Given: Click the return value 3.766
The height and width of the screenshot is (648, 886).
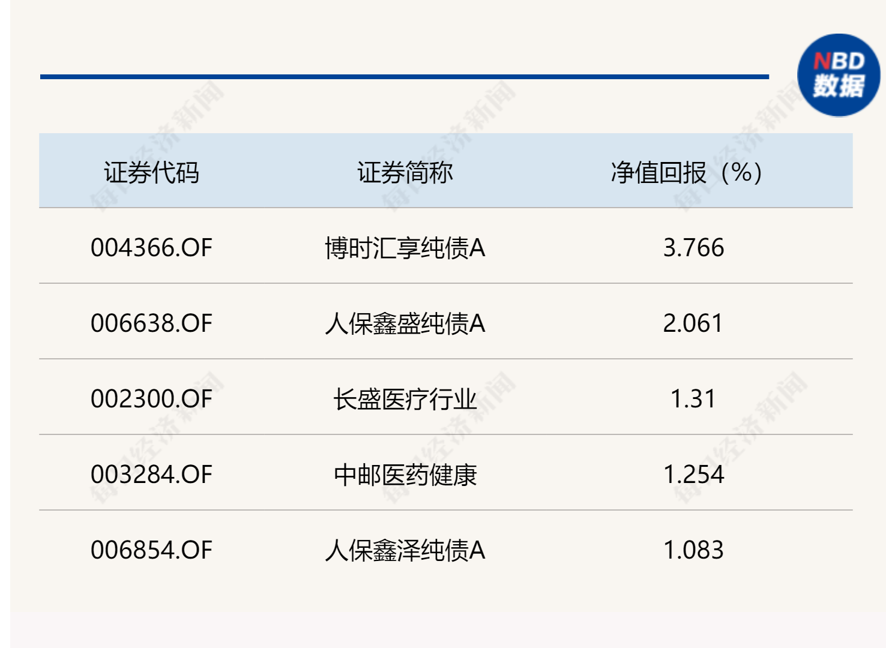Looking at the screenshot, I should tap(693, 248).
